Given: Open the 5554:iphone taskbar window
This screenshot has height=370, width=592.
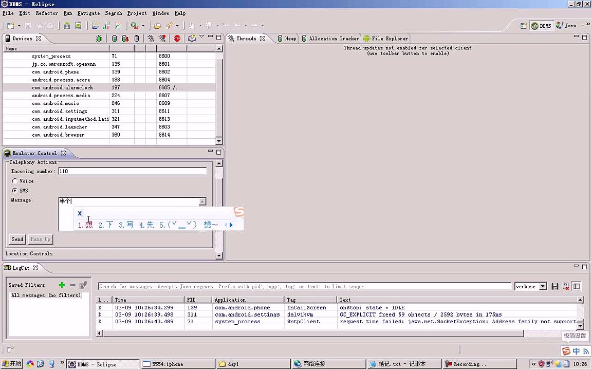Looking at the screenshot, I should click(x=178, y=364).
